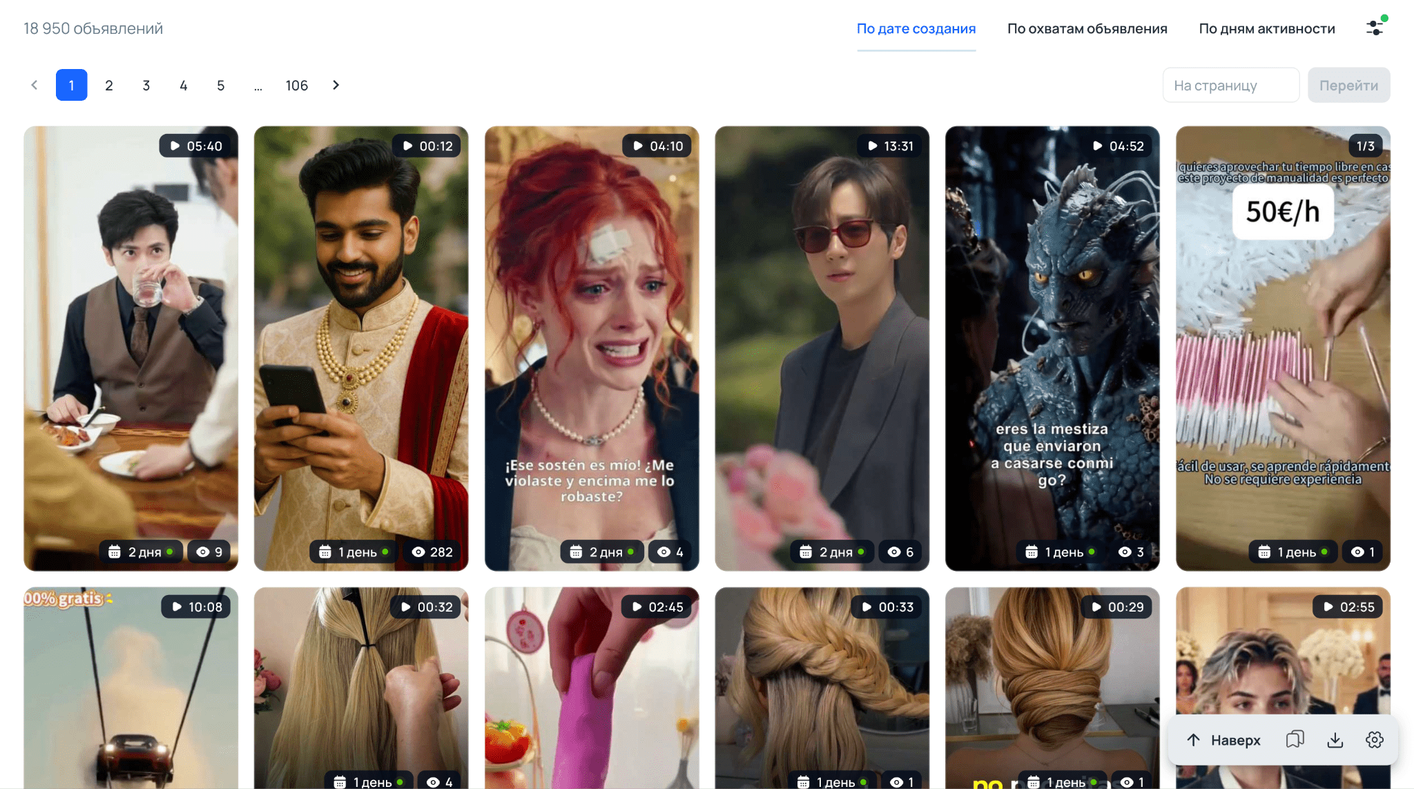Focus the На страницу input field

(x=1231, y=85)
